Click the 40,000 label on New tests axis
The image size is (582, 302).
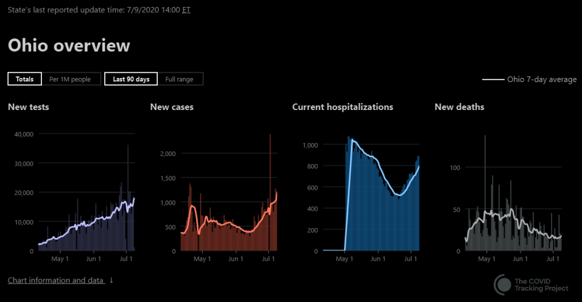[x=24, y=134]
